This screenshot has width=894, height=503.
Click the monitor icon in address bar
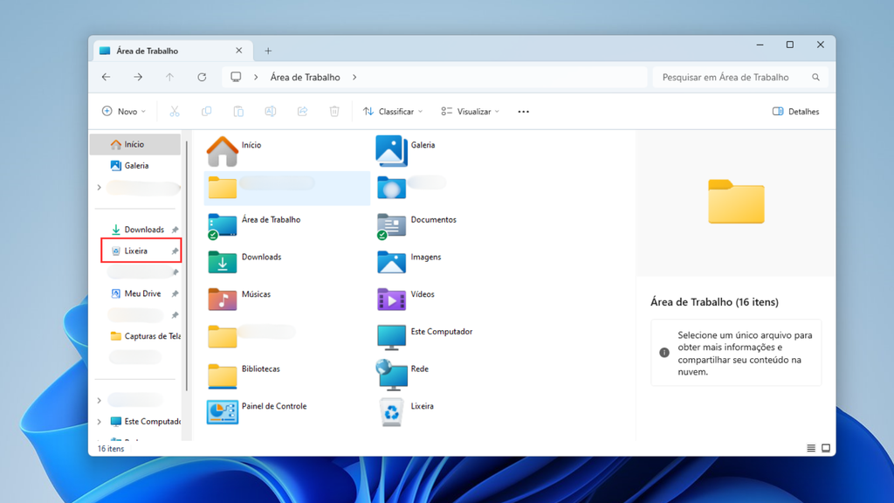click(x=236, y=77)
